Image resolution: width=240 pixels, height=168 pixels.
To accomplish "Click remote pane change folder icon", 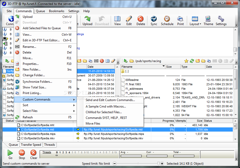I will click(x=203, y=61).
